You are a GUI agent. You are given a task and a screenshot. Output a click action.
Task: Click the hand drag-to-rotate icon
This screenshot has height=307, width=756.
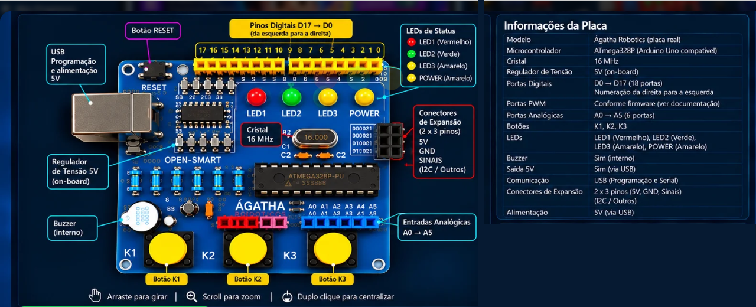coord(94,296)
